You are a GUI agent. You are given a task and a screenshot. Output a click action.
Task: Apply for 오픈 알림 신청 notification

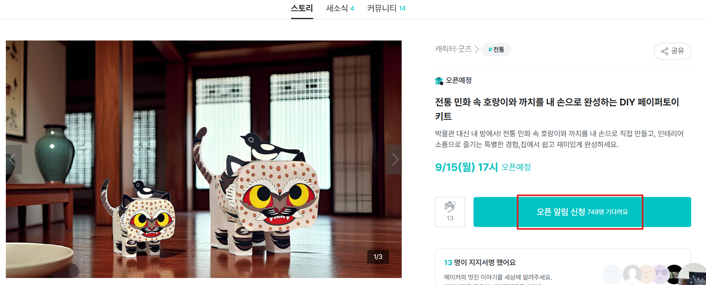(582, 212)
